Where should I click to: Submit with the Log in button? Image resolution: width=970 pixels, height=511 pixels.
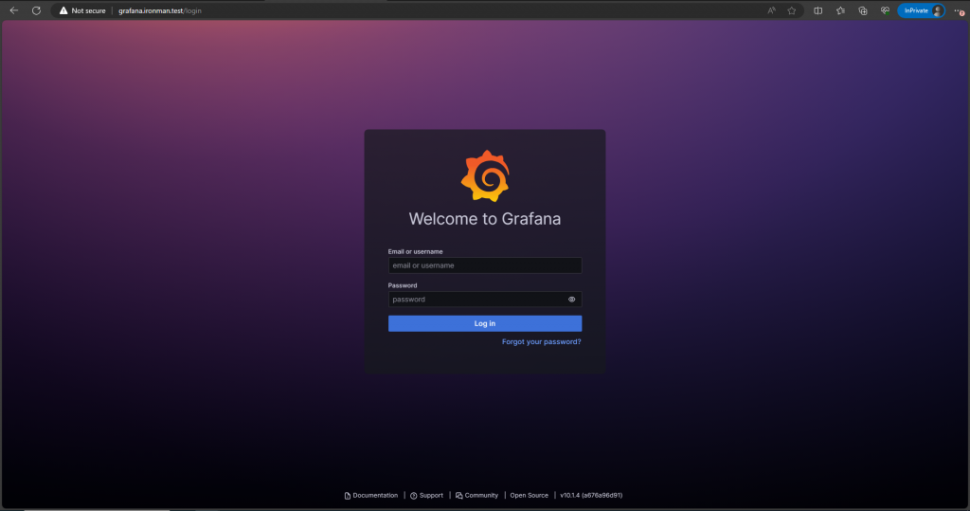pyautogui.click(x=485, y=323)
